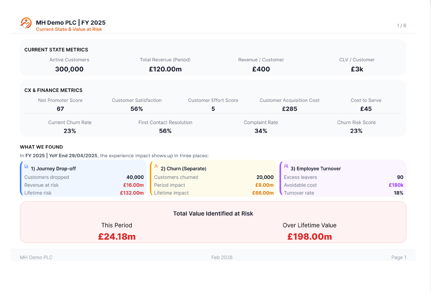The width and height of the screenshot is (431, 292).
Task: Click the Customer Acquisition Cost value £285
Action: [289, 109]
